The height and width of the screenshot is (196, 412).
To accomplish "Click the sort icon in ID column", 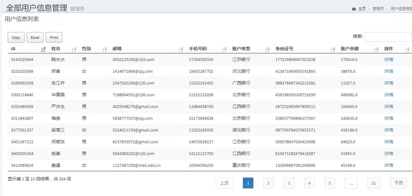I will [x=44, y=49].
